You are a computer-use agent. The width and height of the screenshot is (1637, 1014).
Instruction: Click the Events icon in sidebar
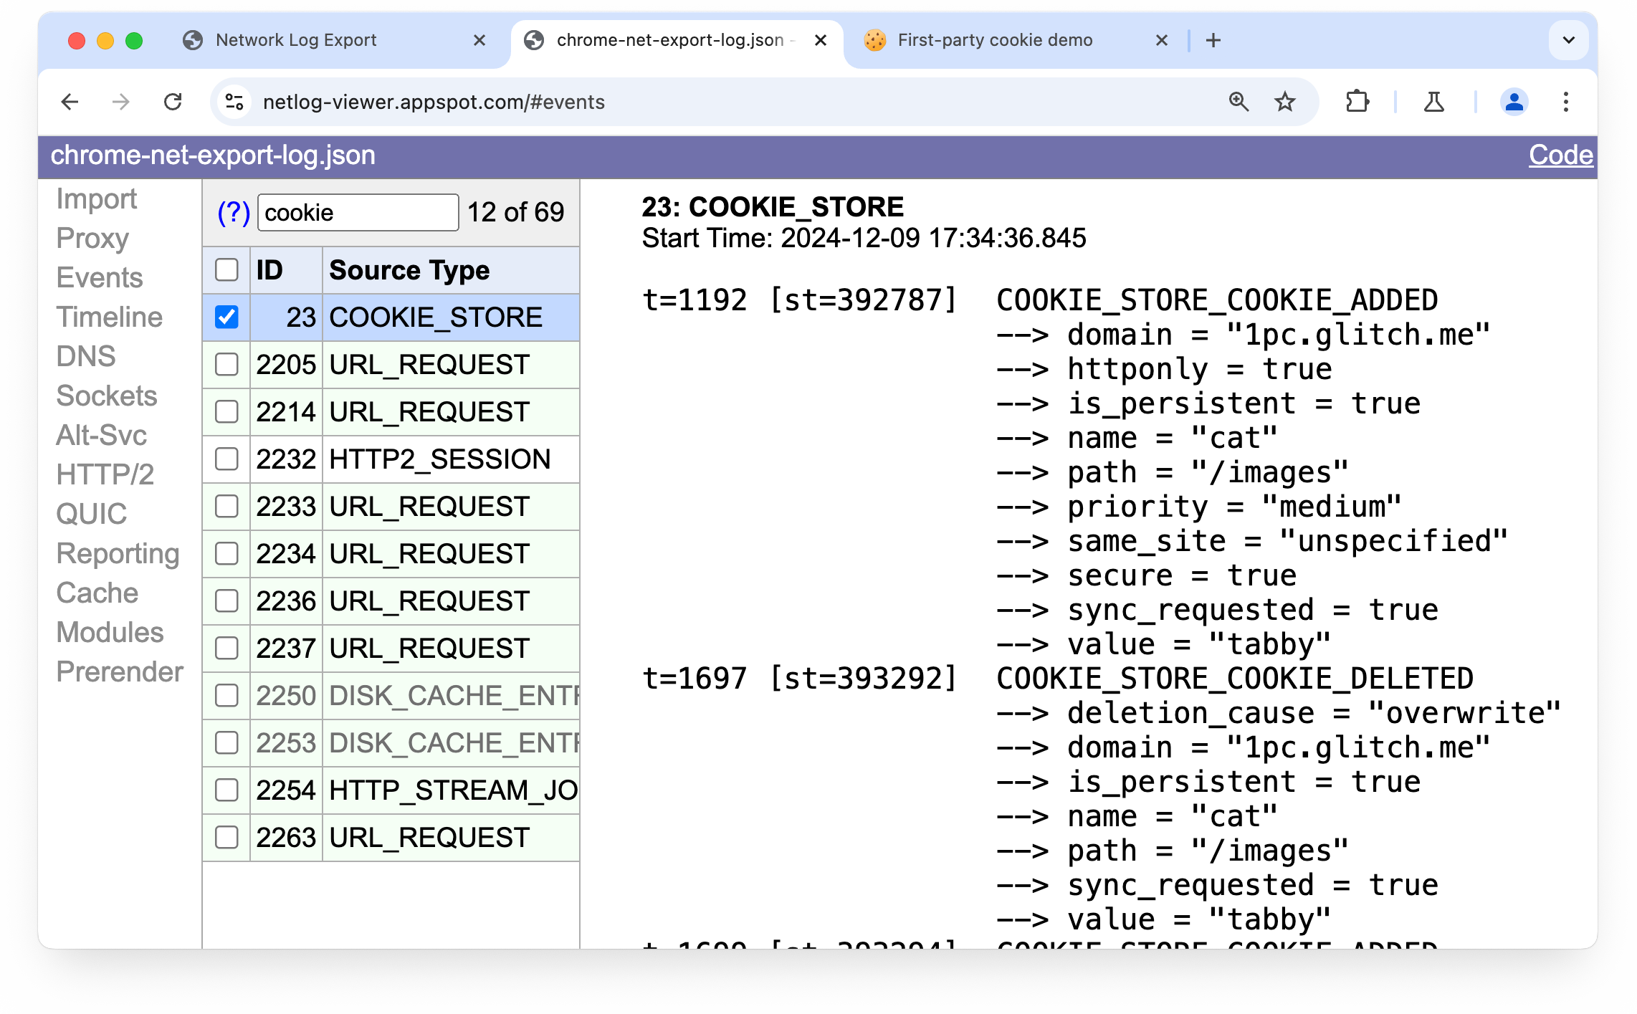click(x=100, y=276)
